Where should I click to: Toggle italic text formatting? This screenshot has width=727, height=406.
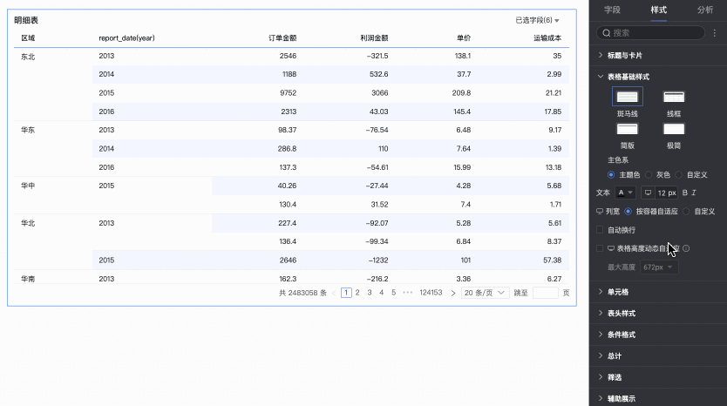click(694, 193)
